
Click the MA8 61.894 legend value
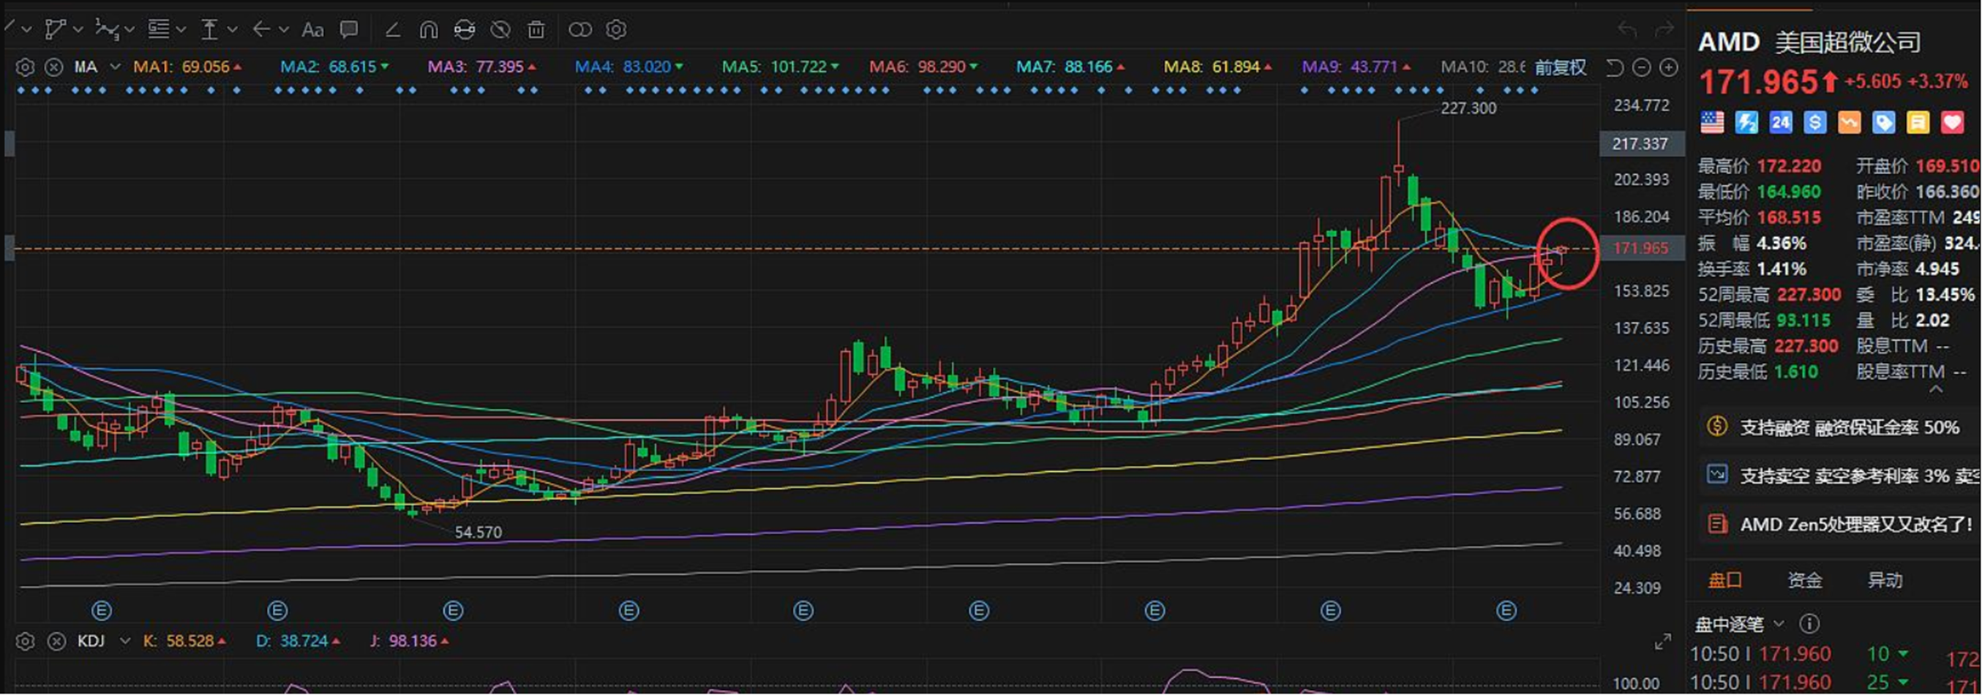coord(1218,68)
